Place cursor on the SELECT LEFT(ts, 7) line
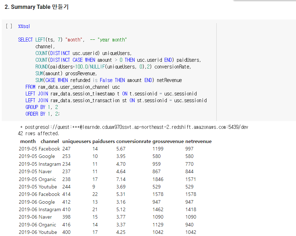The height and width of the screenshot is (236, 296). [72, 40]
